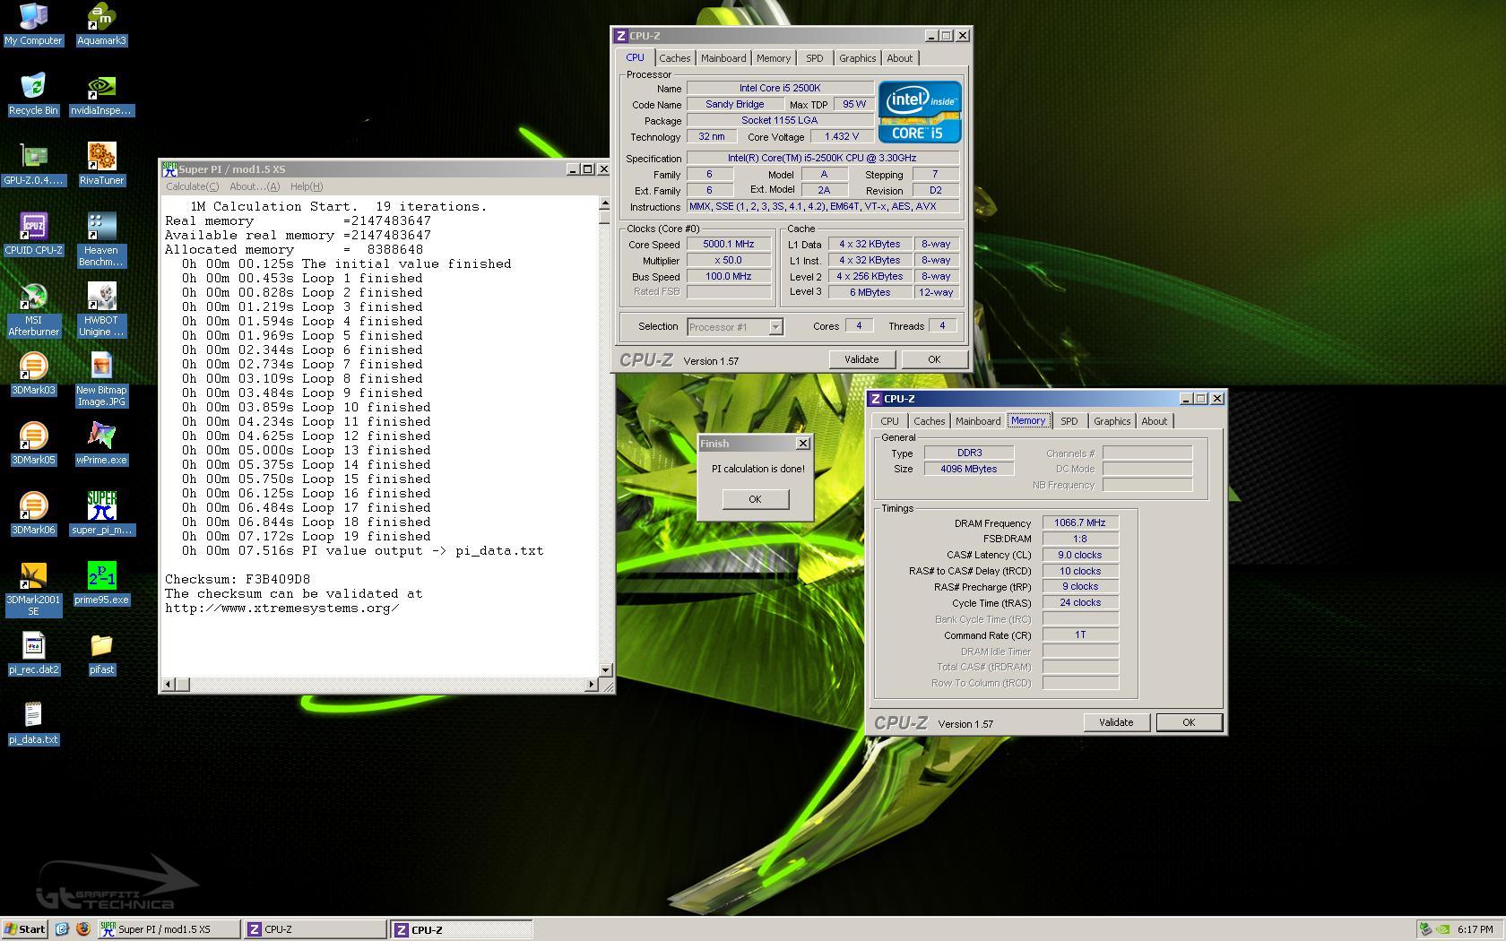The height and width of the screenshot is (941, 1506).
Task: Open super_pi_mod desktop icon
Action: [x=101, y=514]
